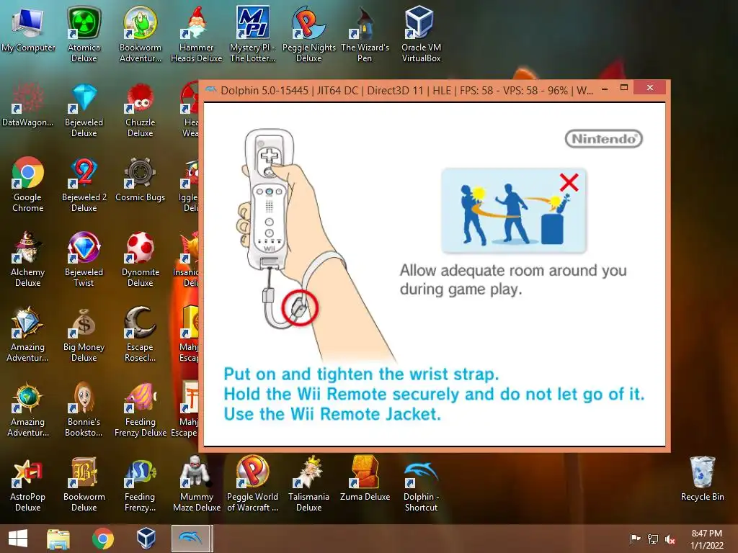Open VirtualBox from the taskbar

146,539
